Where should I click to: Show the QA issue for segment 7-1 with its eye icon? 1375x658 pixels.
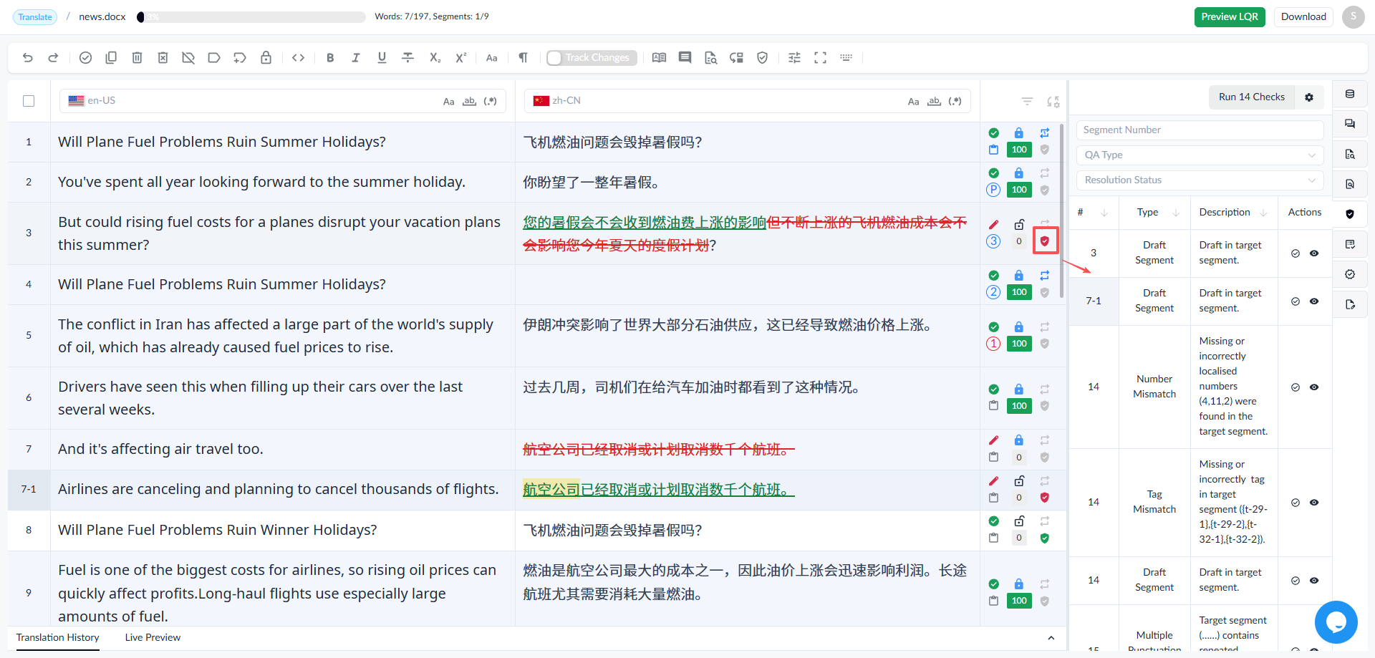click(1314, 301)
